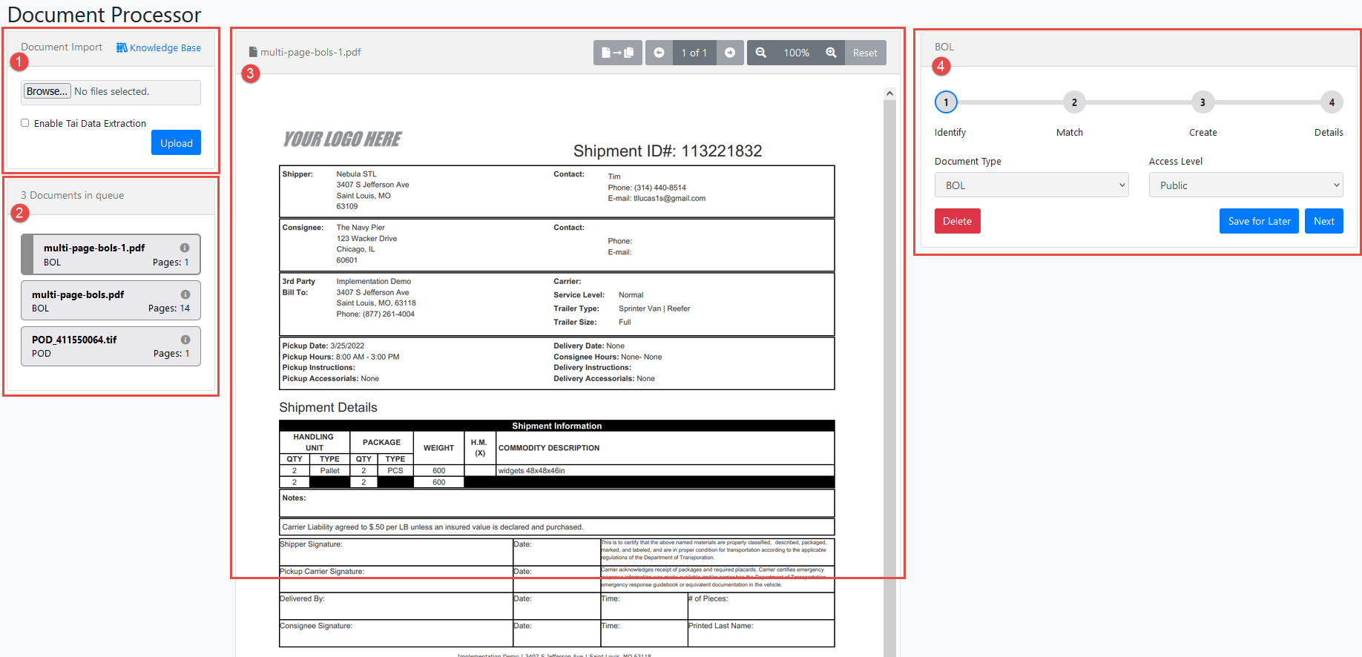This screenshot has width=1362, height=657.
Task: Show info for multi-page-bols.pdf
Action: 185,294
